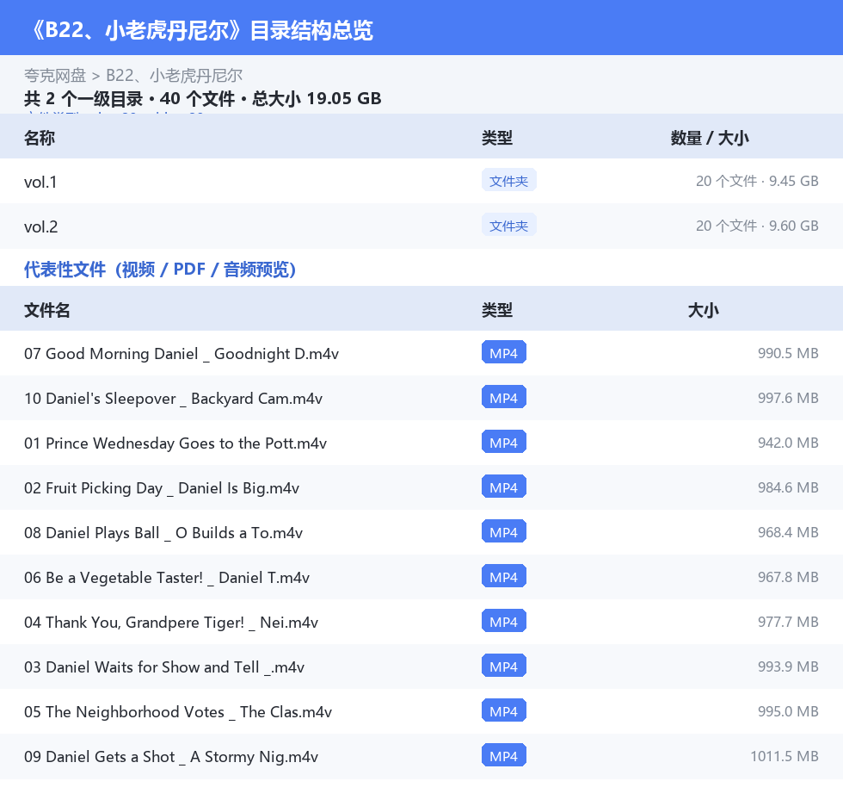Open the vol.2 folder row
This screenshot has width=843, height=806.
click(x=421, y=226)
